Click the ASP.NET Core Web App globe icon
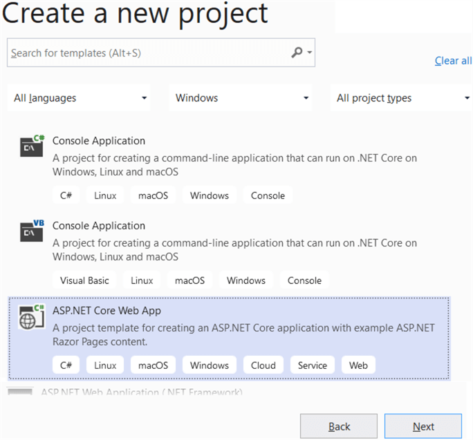This screenshot has width=473, height=440. (32, 316)
